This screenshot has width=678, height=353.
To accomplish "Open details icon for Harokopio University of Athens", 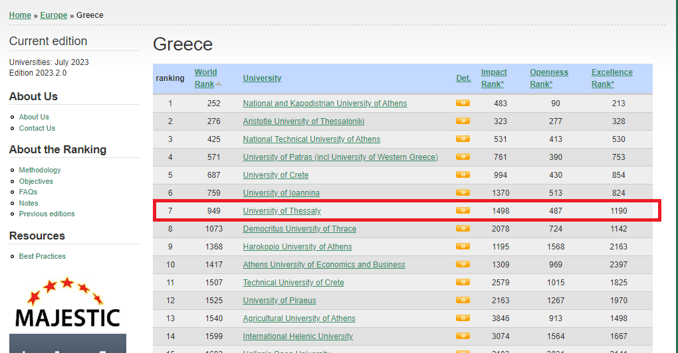I will [463, 246].
